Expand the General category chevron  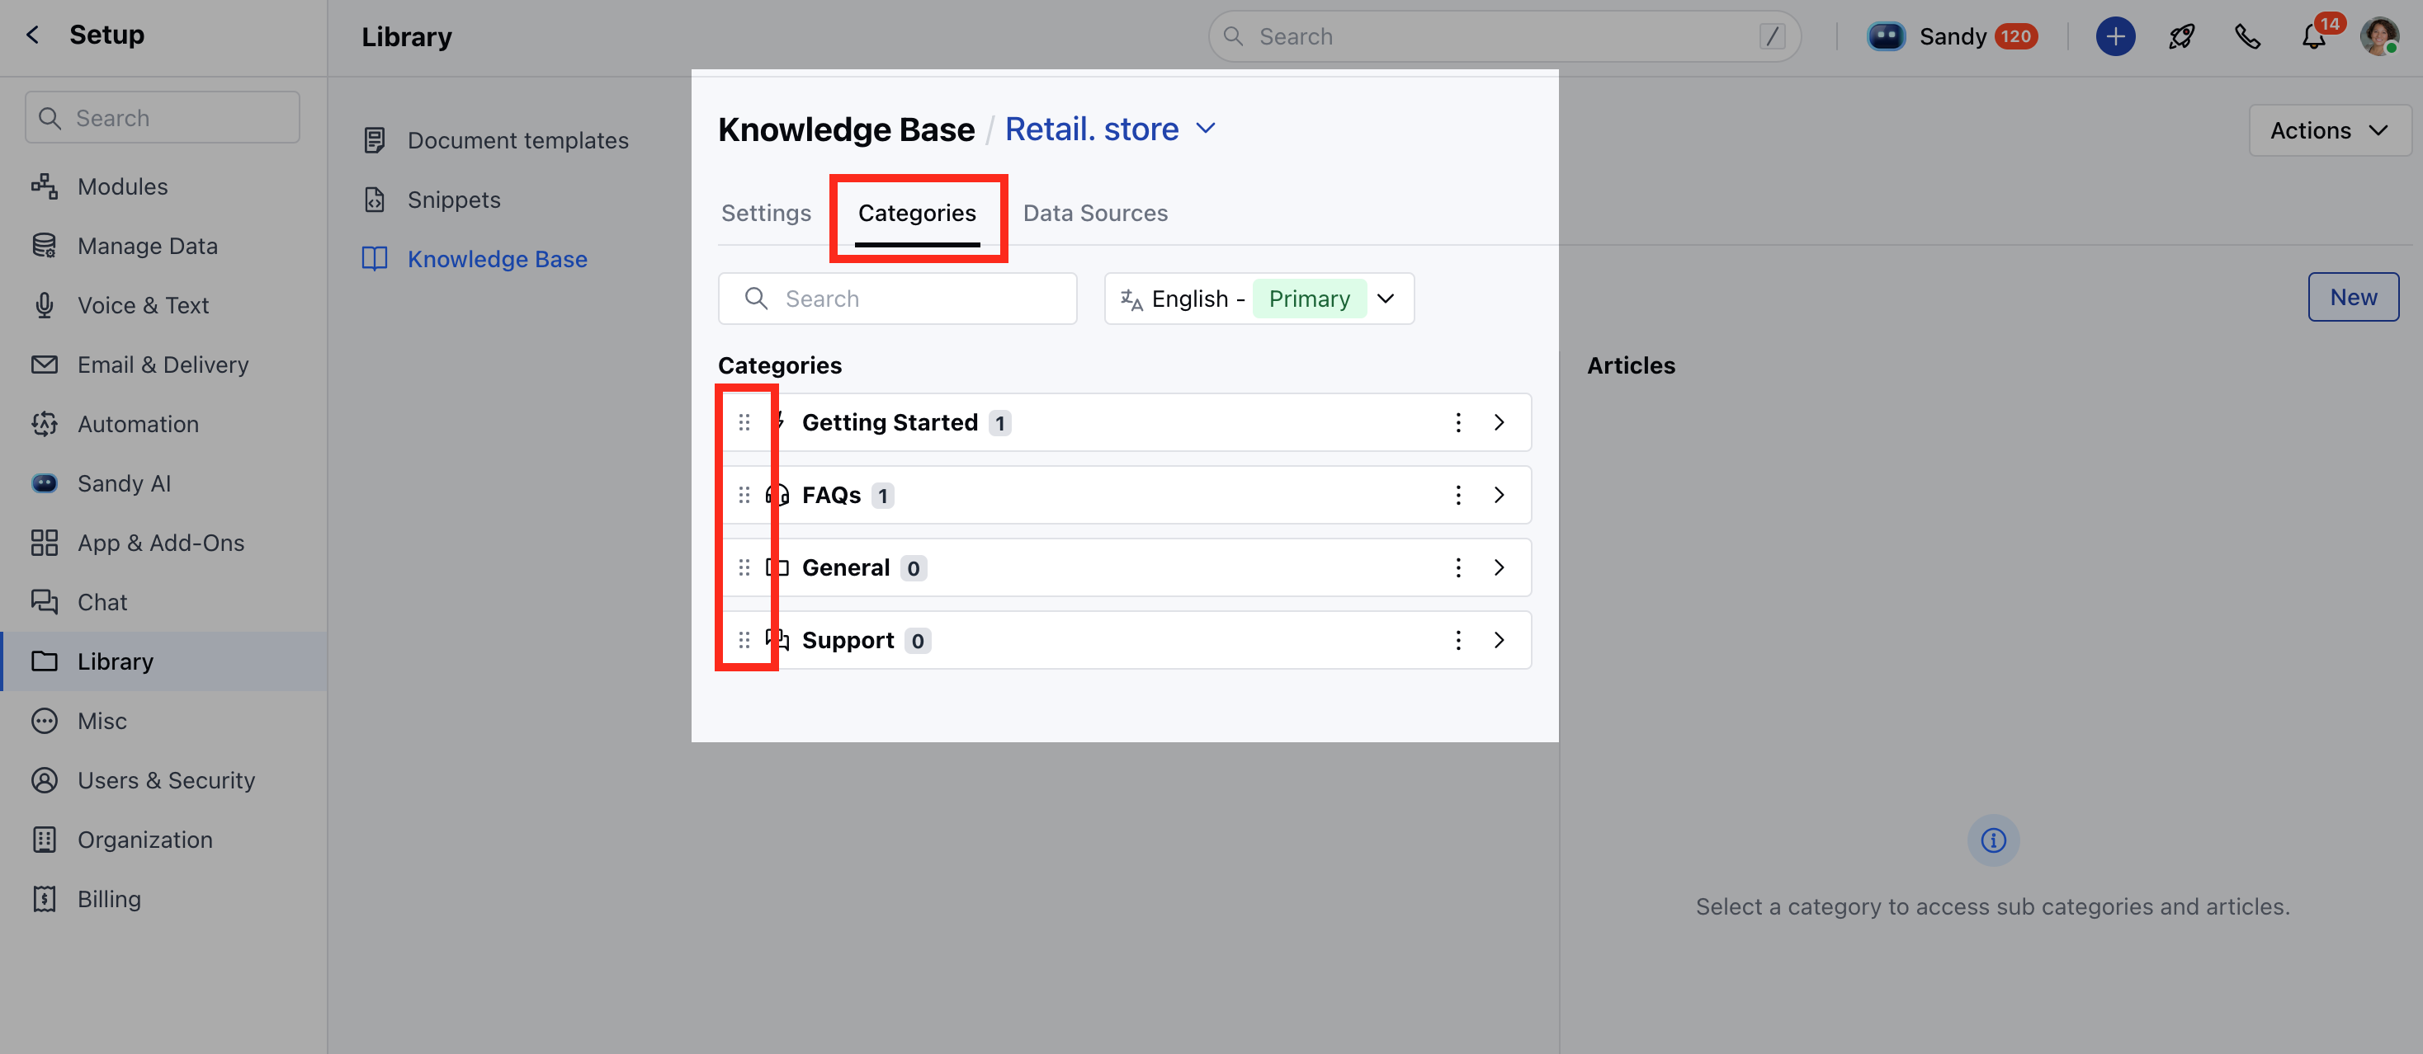[x=1500, y=568]
